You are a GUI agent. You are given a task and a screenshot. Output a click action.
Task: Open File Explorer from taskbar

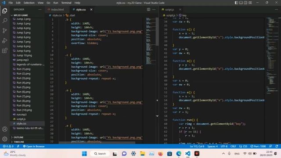(142, 154)
